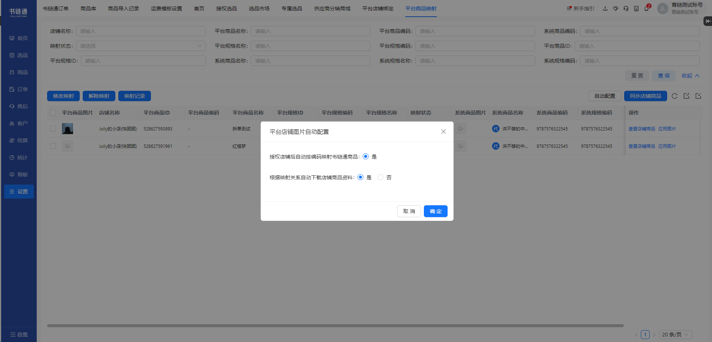This screenshot has width=712, height=342.
Task: Switch to the 商品导入记录 tab
Action: tap(123, 9)
